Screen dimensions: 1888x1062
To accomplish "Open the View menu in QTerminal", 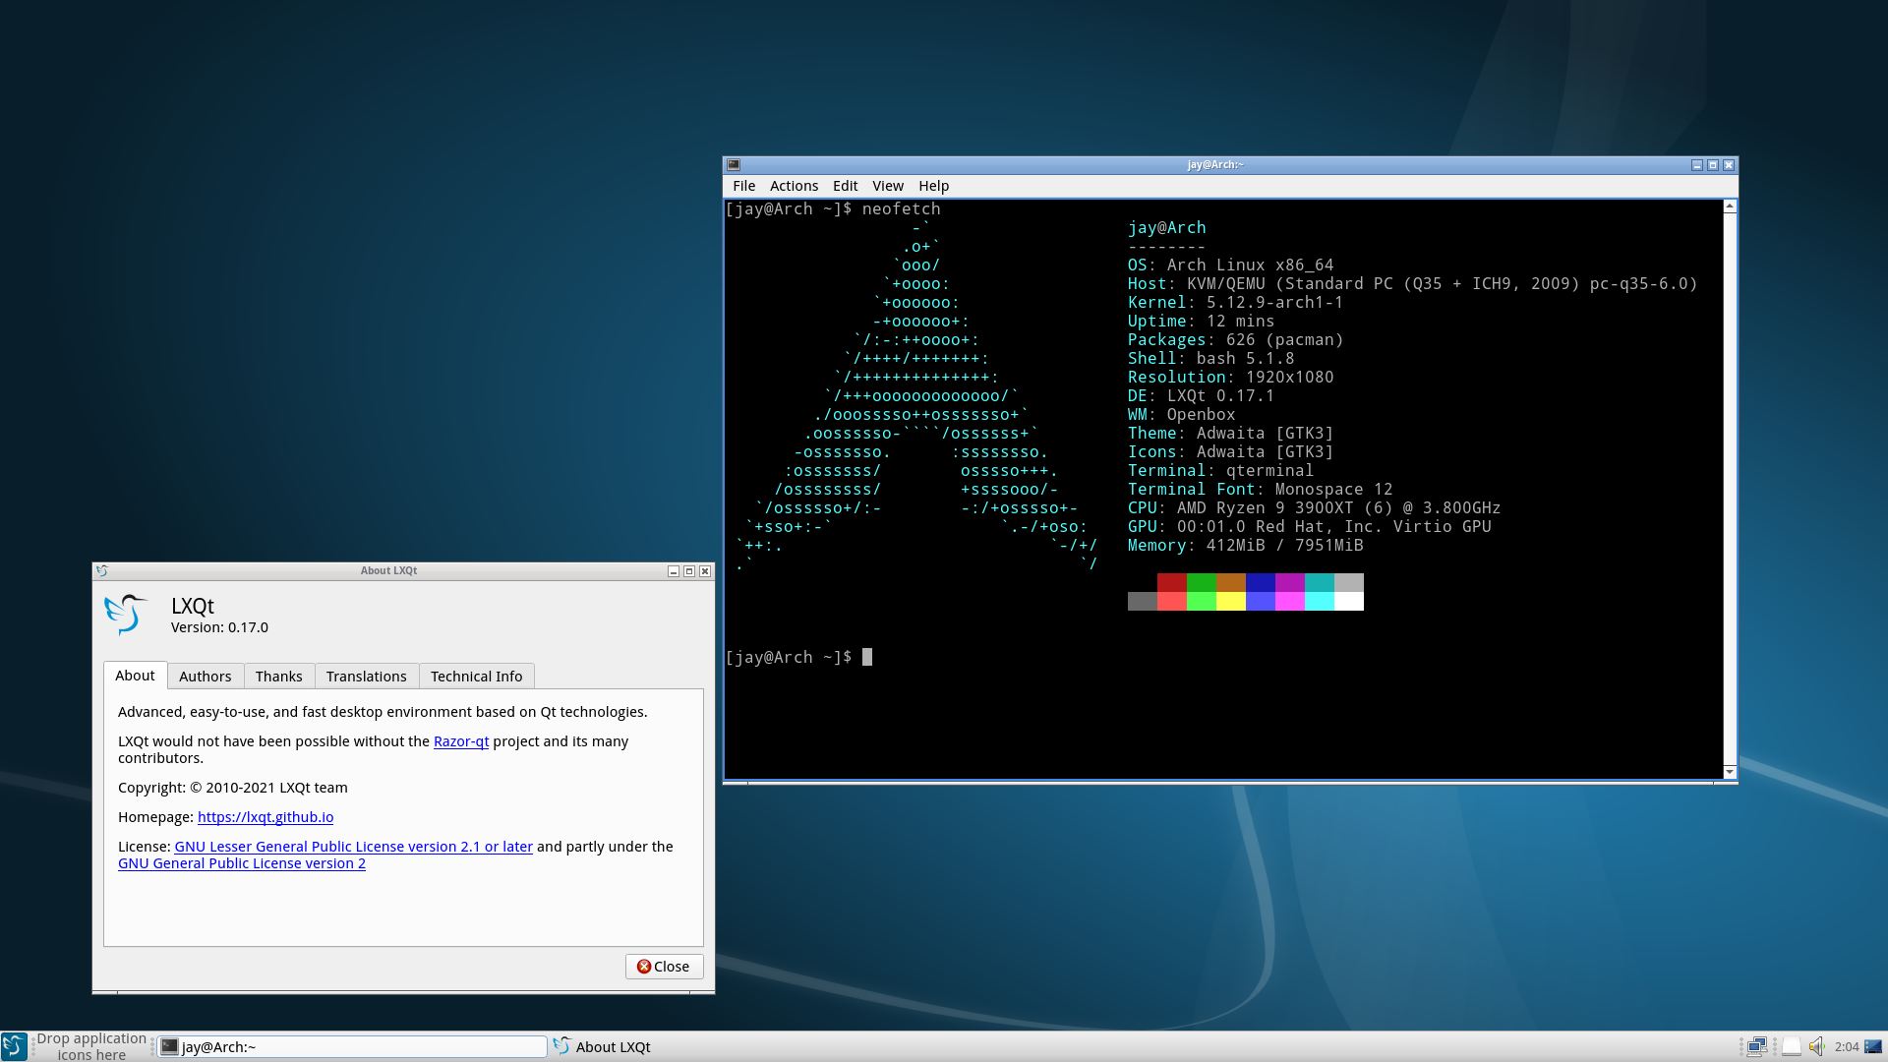I will click(x=887, y=186).
